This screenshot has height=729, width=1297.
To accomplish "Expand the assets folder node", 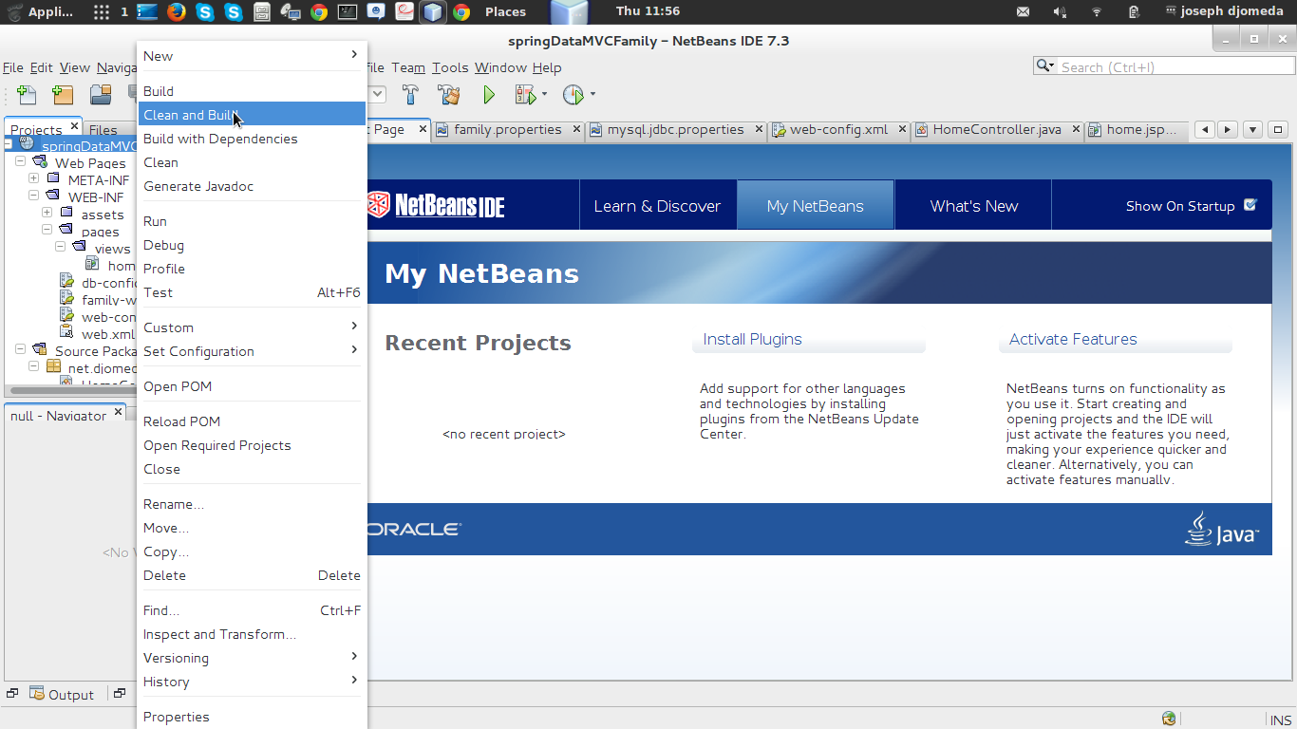I will [47, 214].
